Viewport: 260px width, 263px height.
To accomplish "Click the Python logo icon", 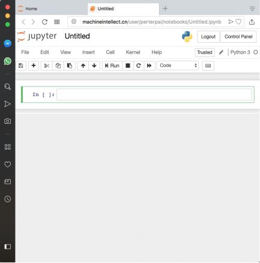I will (x=187, y=37).
